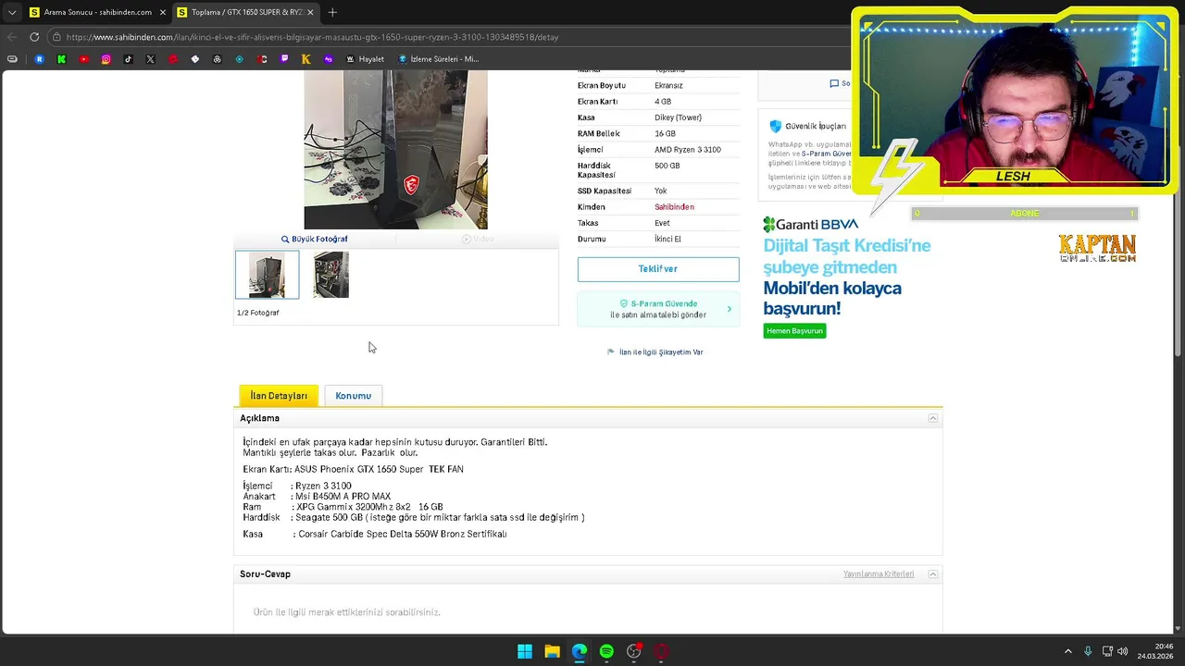Open 'S-Param Güvende' purchase request
The width and height of the screenshot is (1185, 666).
pyautogui.click(x=658, y=309)
